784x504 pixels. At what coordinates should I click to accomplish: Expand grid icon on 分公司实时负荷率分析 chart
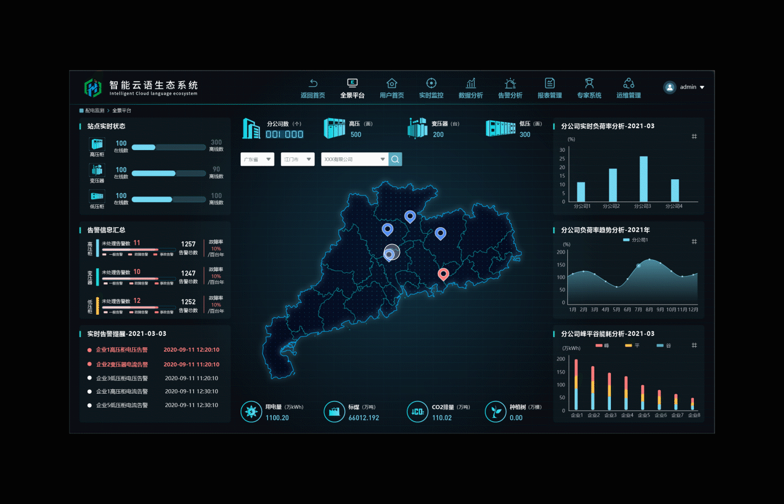point(694,137)
